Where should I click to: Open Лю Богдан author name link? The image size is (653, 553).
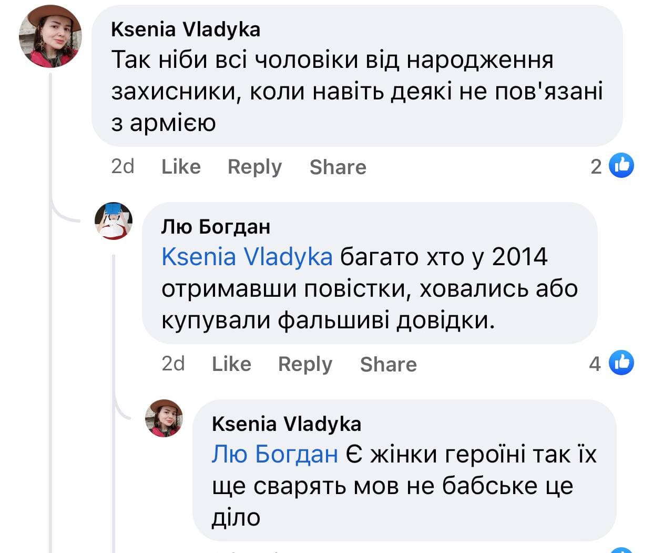tap(216, 227)
